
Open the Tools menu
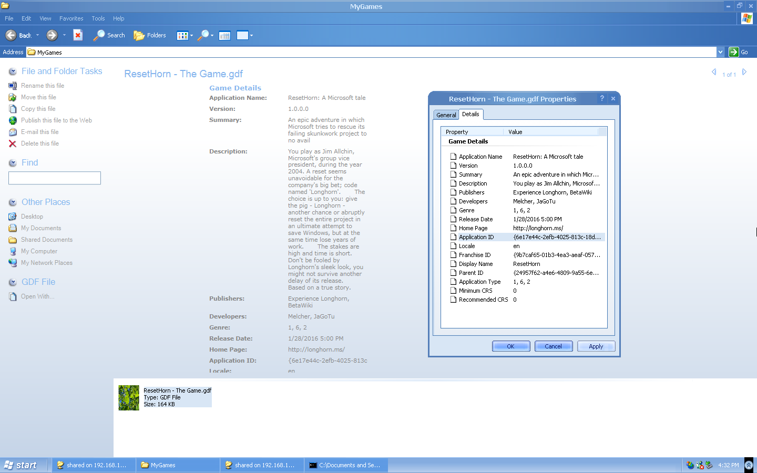point(98,18)
